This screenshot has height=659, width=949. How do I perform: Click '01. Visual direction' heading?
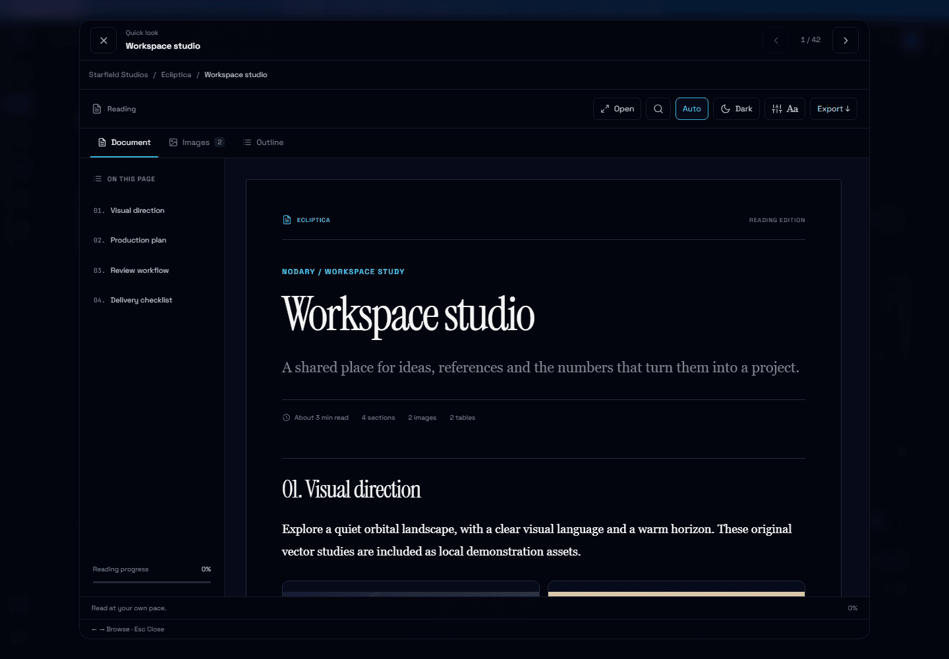coord(351,490)
